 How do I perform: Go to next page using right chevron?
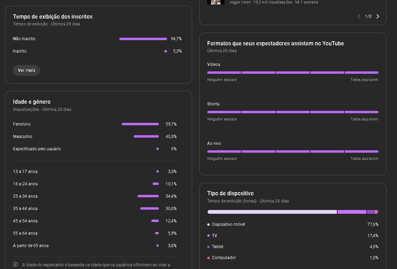(378, 16)
